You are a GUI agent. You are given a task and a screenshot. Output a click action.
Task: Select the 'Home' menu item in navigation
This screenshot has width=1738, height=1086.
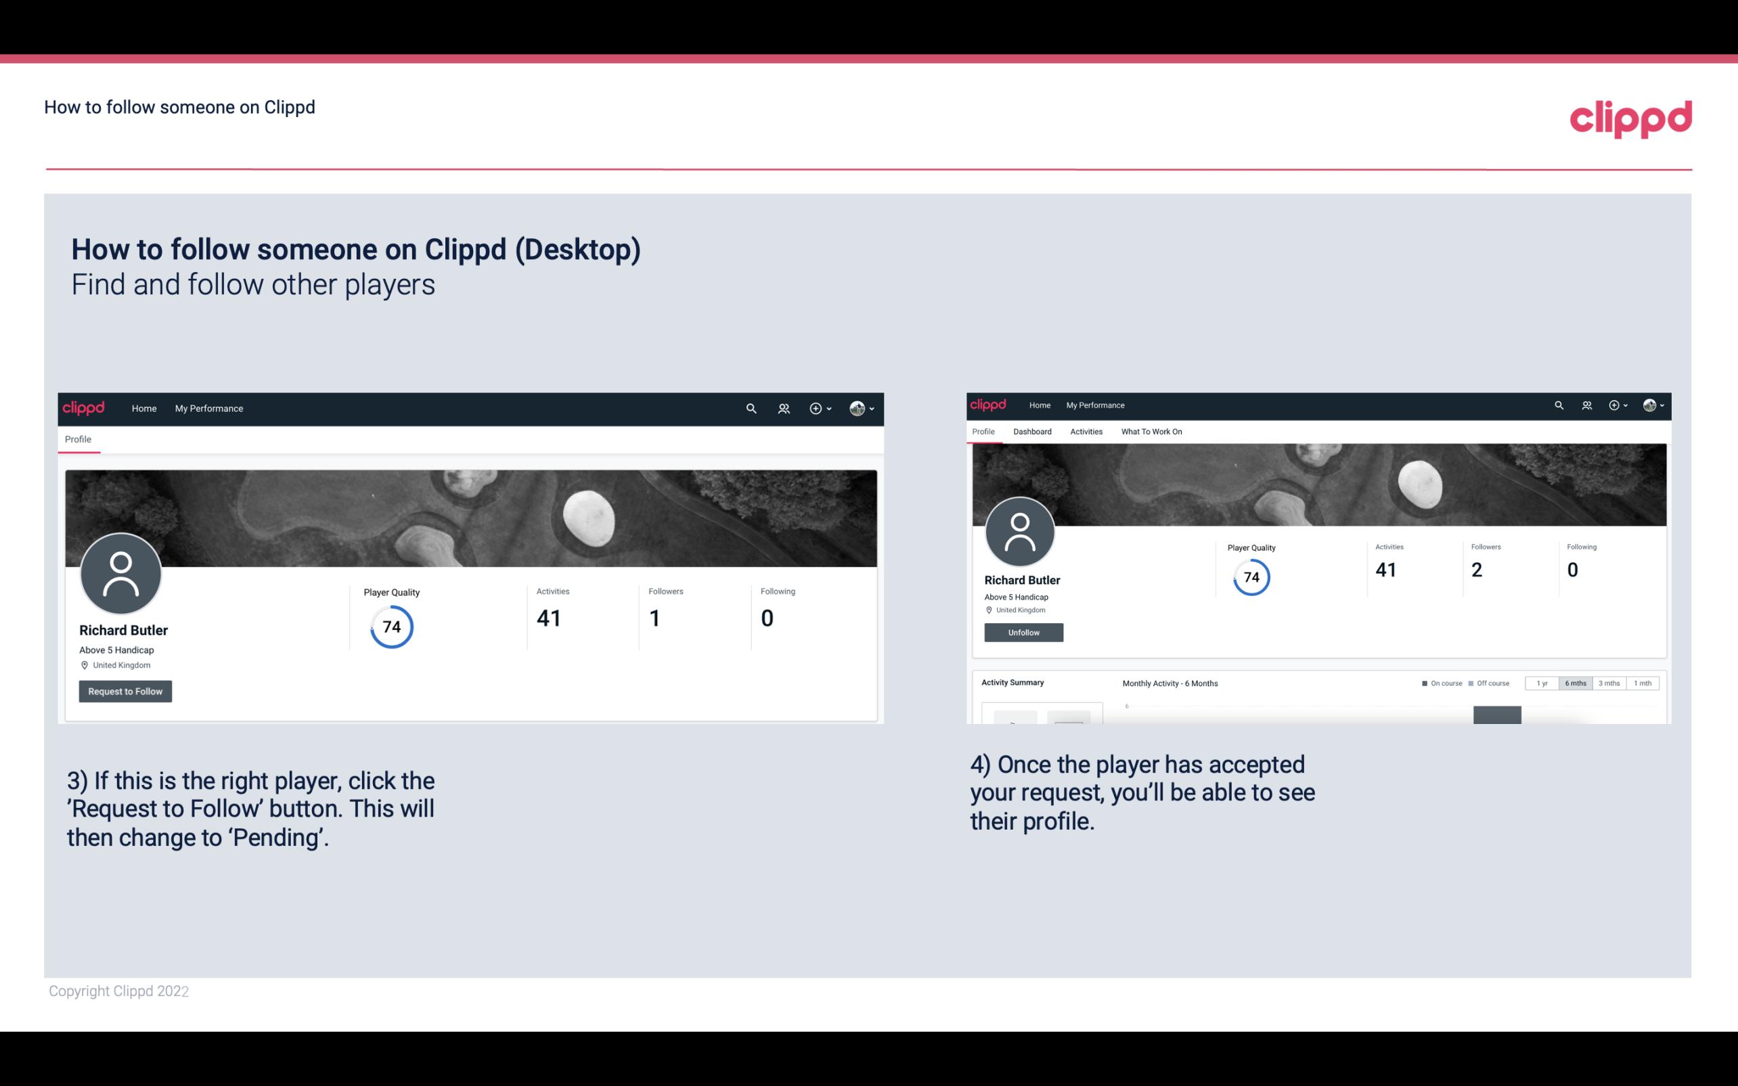144,407
